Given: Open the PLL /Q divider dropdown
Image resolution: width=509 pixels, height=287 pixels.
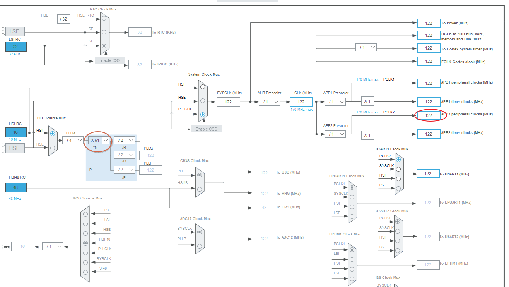Looking at the screenshot, I should click(124, 155).
